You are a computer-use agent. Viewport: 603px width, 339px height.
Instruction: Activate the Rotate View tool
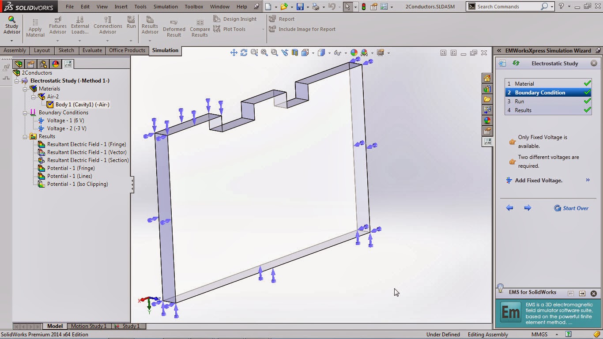pyautogui.click(x=244, y=52)
